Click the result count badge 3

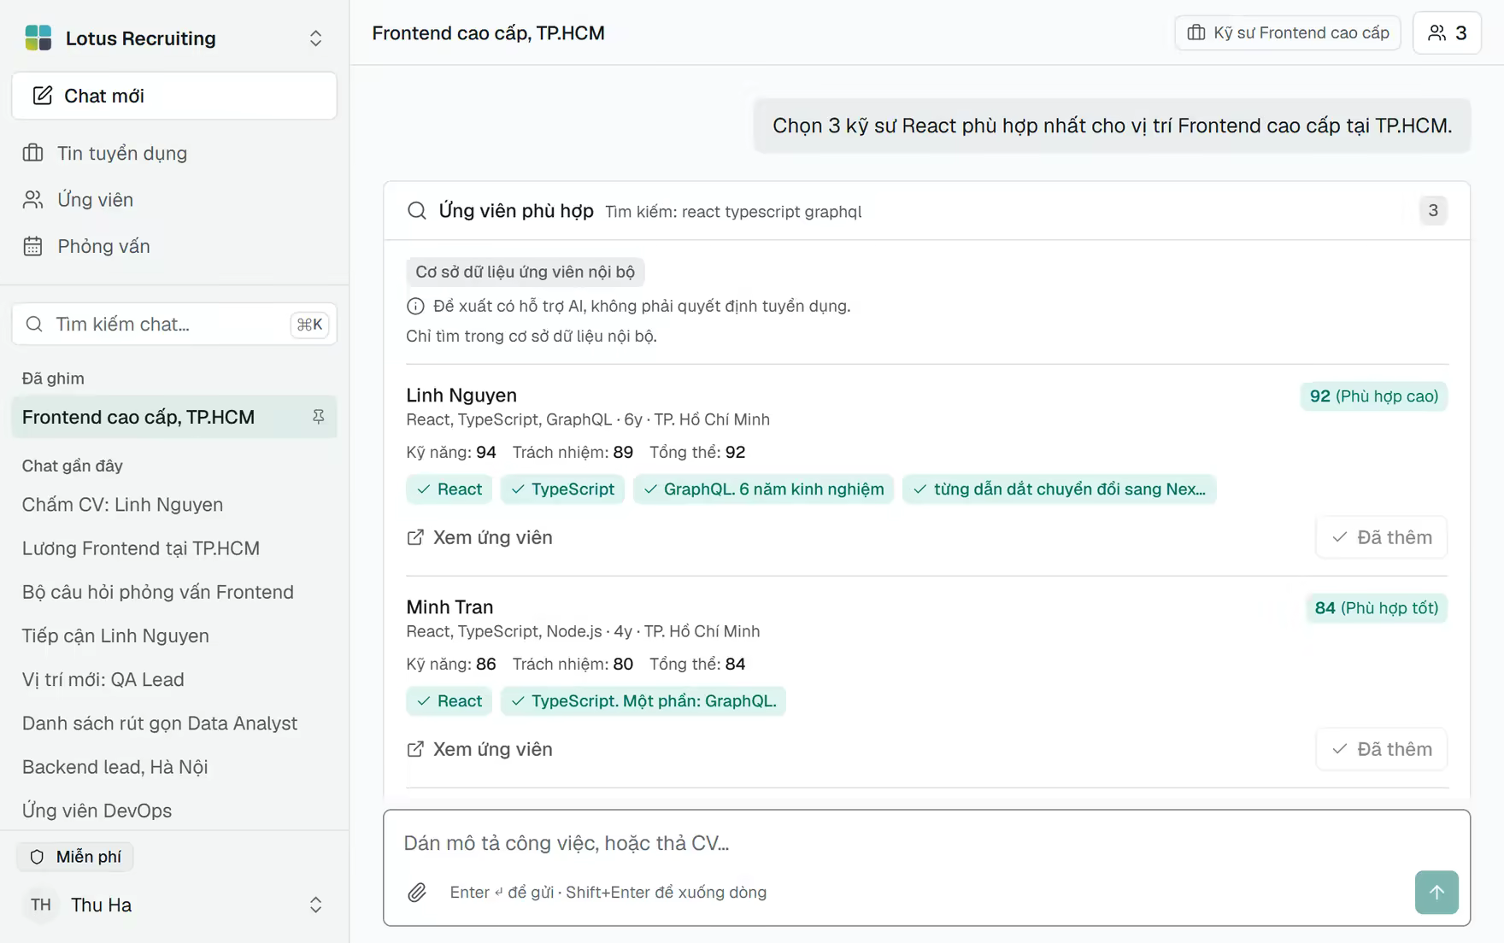[1433, 211]
